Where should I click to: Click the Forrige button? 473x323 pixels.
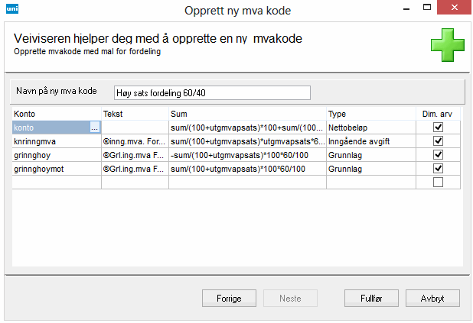[x=227, y=298]
